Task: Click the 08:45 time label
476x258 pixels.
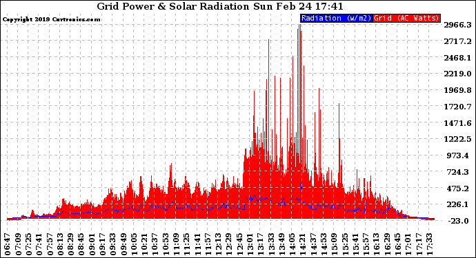Action: tap(81, 244)
